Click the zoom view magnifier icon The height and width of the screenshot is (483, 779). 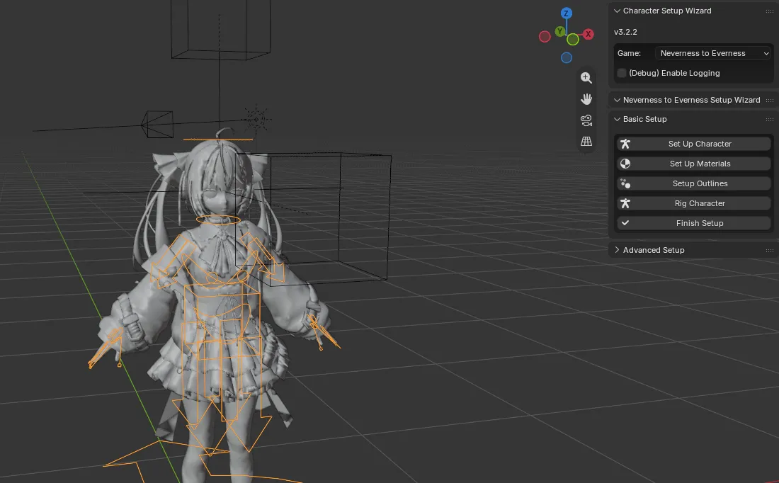[586, 77]
